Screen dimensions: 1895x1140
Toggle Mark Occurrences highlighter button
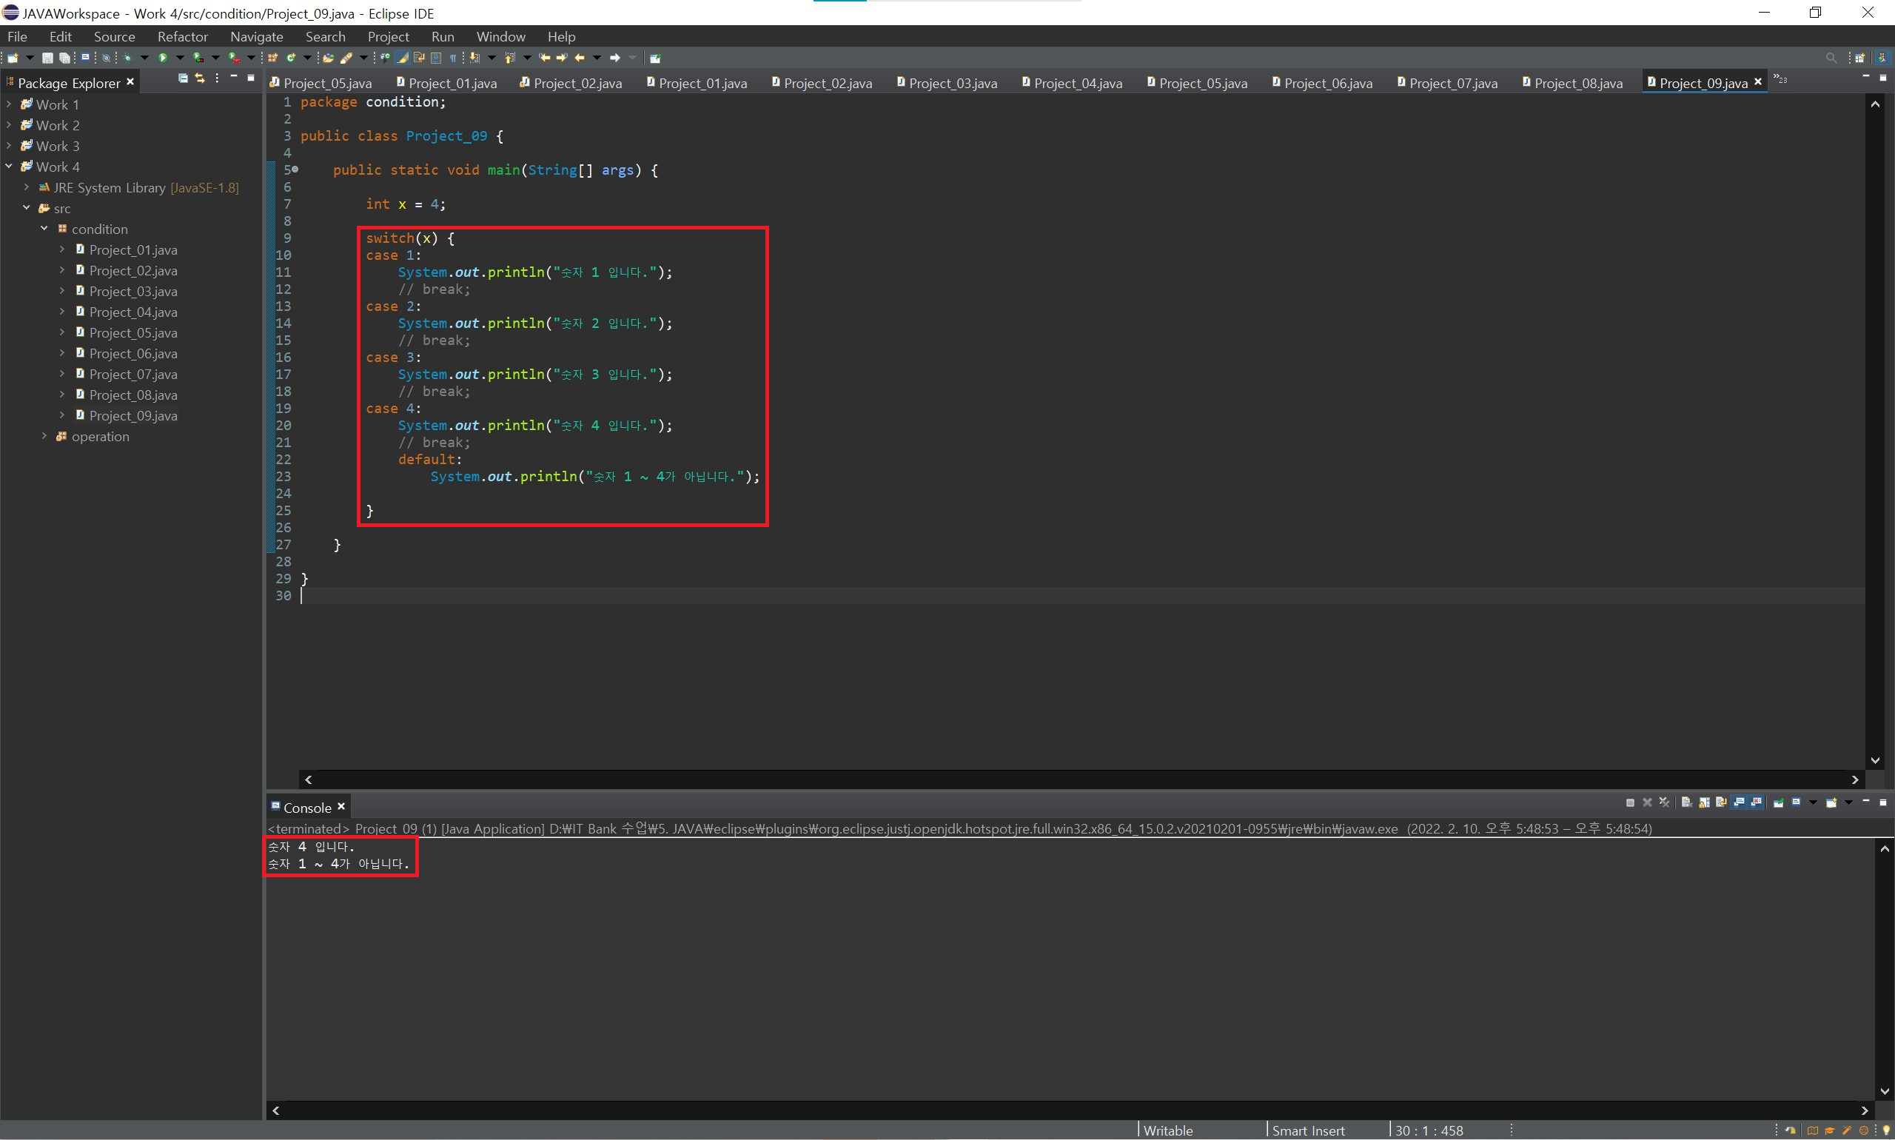pos(403,58)
